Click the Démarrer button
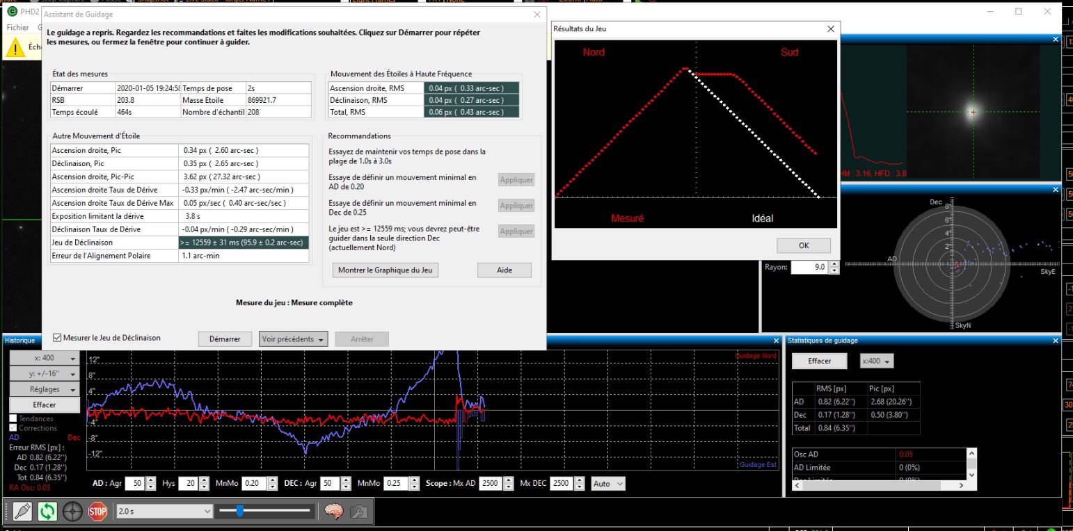The height and width of the screenshot is (531, 1073). pos(225,339)
